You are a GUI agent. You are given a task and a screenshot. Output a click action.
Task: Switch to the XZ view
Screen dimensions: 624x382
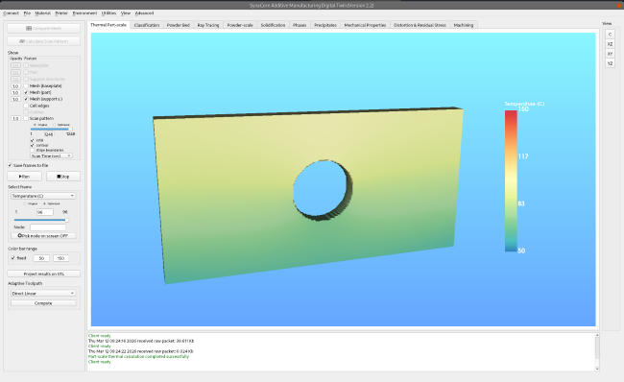610,44
